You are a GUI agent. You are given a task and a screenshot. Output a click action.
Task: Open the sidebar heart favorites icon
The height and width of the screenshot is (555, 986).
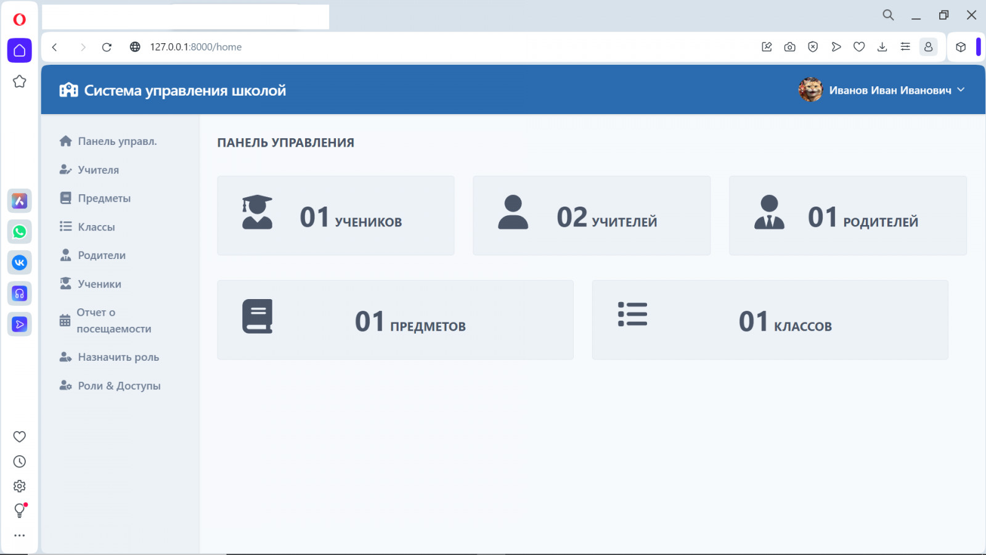(x=19, y=437)
